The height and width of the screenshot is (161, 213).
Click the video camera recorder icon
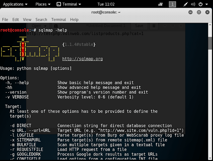click(160, 4)
